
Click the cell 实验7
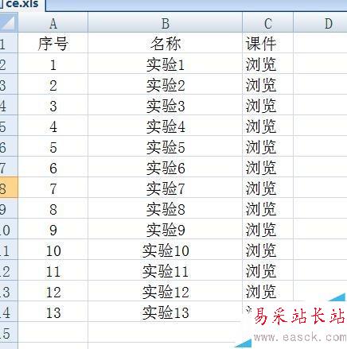165,188
